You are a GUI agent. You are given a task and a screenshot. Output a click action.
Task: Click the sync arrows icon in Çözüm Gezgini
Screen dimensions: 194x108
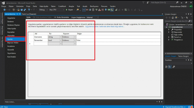click(x=187, y=18)
